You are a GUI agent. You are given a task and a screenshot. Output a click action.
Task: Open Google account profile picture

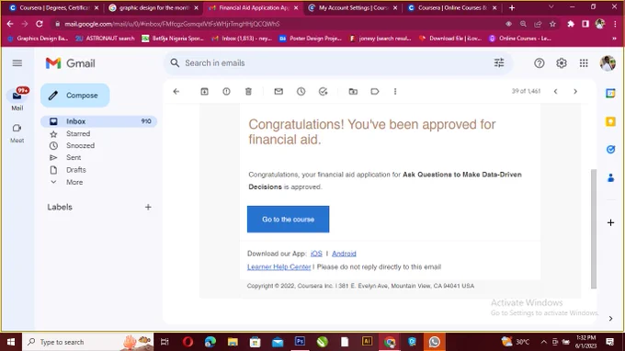pos(608,63)
